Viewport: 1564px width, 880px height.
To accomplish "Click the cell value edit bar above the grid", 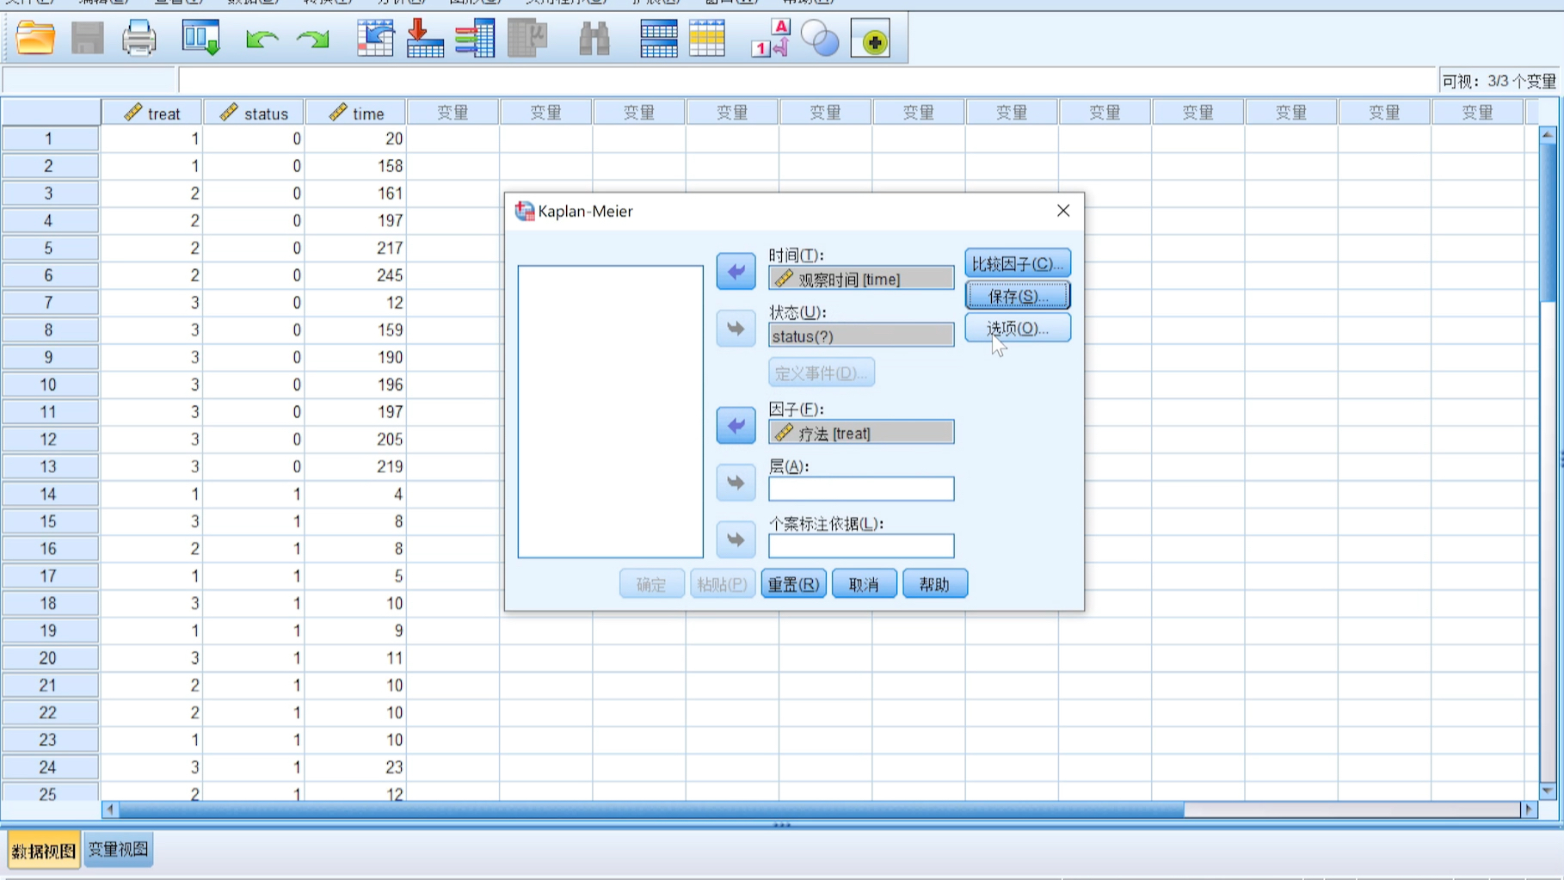I will click(x=807, y=81).
